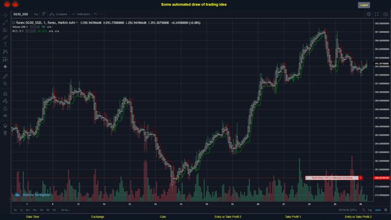Viewport: 391px width, 220px height.
Task: Select the 1d time range
Action: [54, 210]
